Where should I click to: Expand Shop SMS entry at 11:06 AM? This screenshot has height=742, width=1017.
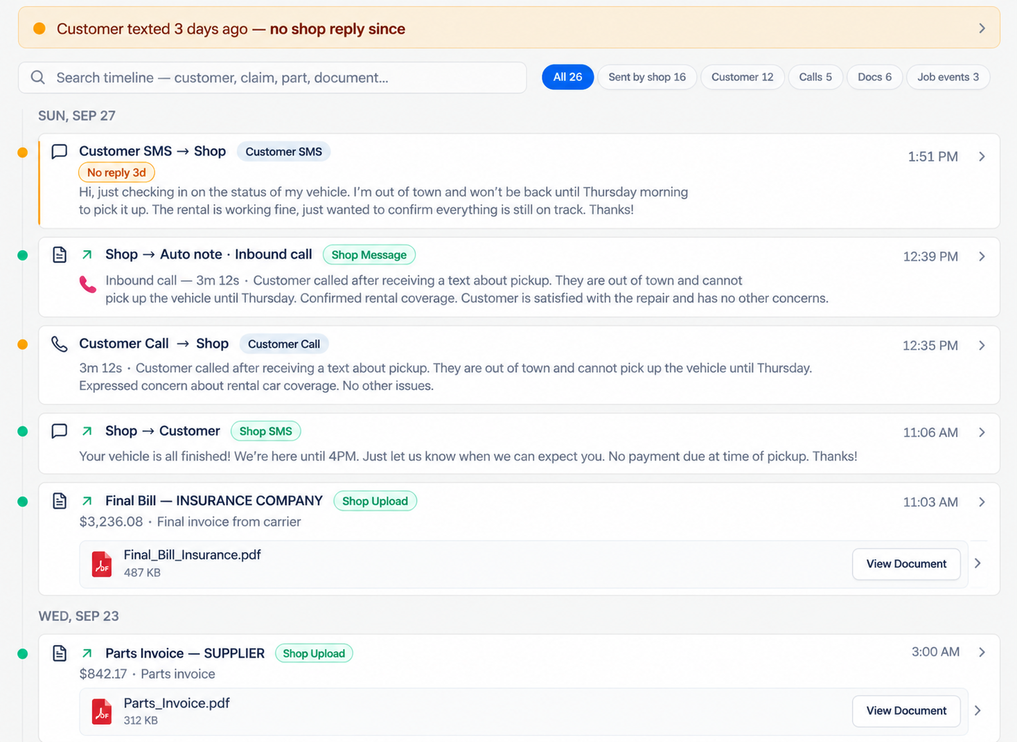click(982, 432)
